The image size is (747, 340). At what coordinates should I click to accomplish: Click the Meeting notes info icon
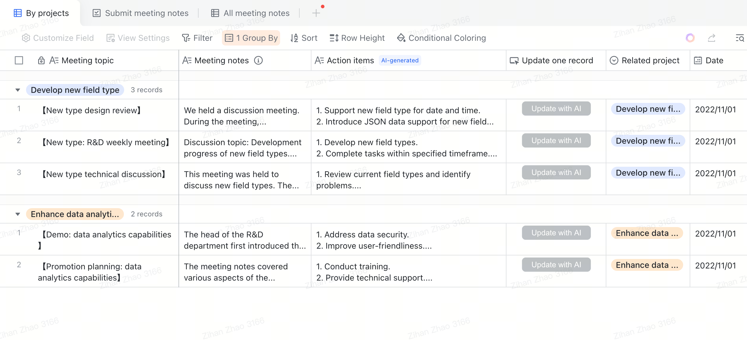(259, 60)
